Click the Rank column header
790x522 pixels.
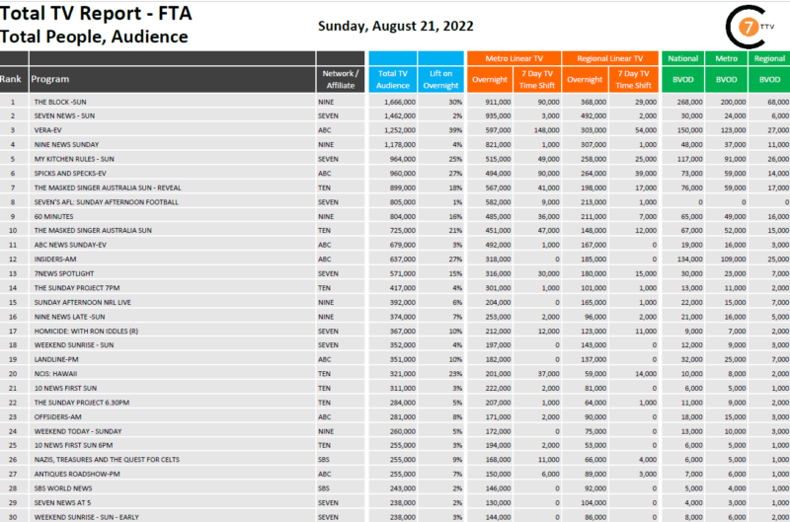tap(13, 78)
